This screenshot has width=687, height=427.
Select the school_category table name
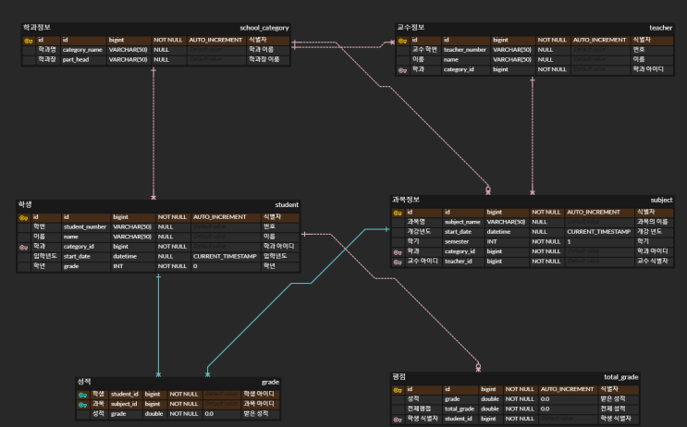pos(264,28)
